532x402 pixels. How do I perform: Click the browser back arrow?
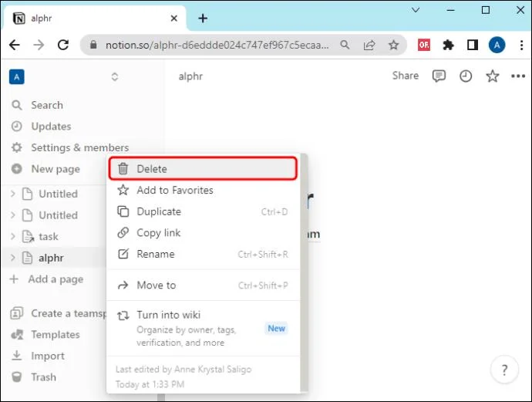pos(15,45)
